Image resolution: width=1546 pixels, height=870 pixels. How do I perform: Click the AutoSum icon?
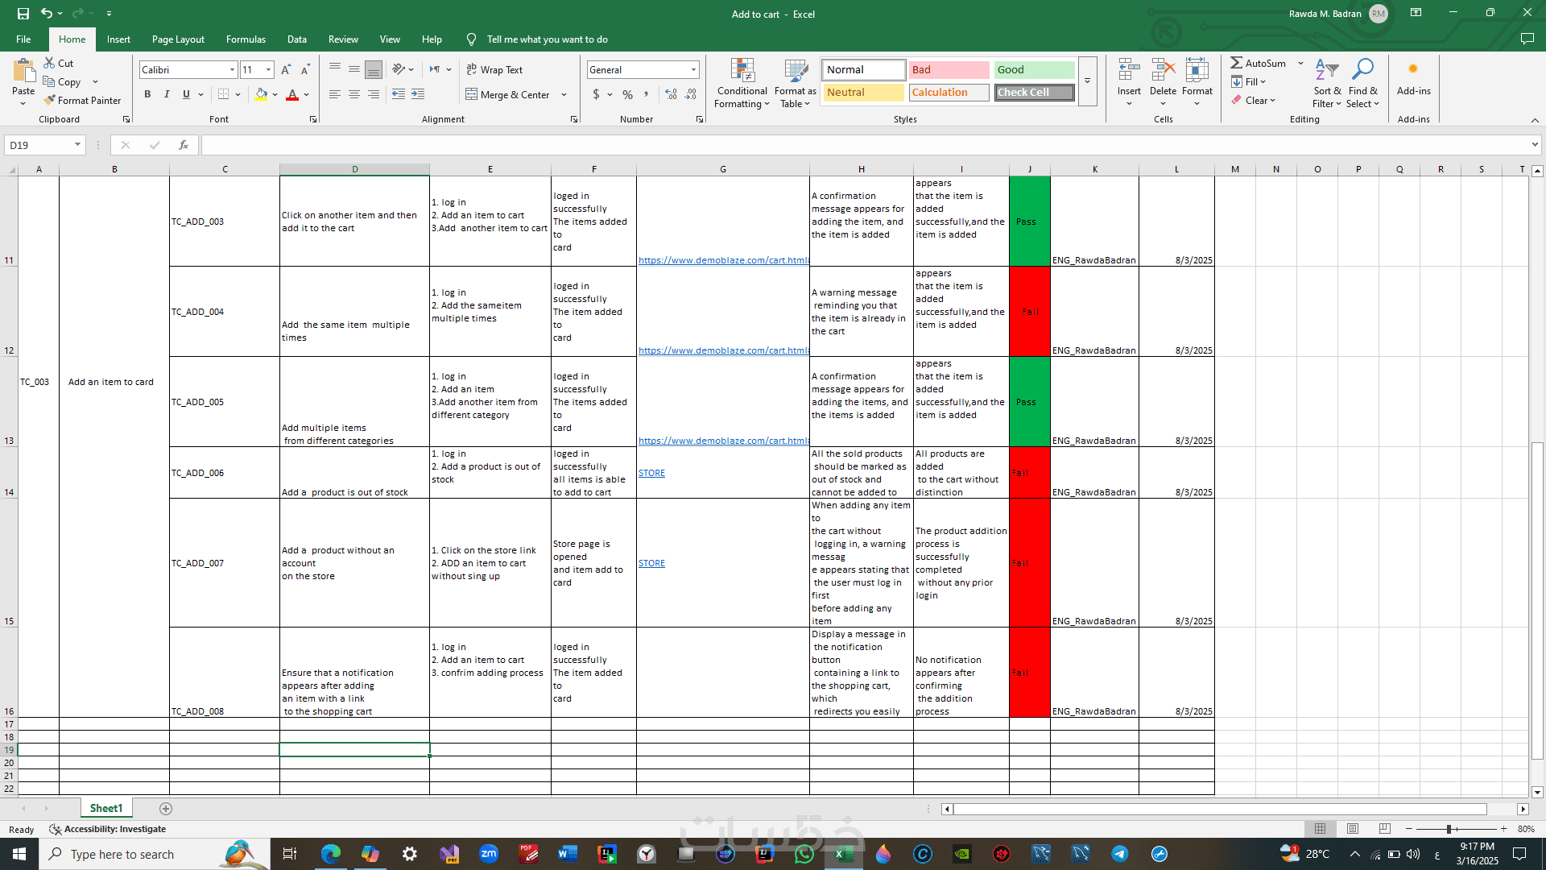1237,63
